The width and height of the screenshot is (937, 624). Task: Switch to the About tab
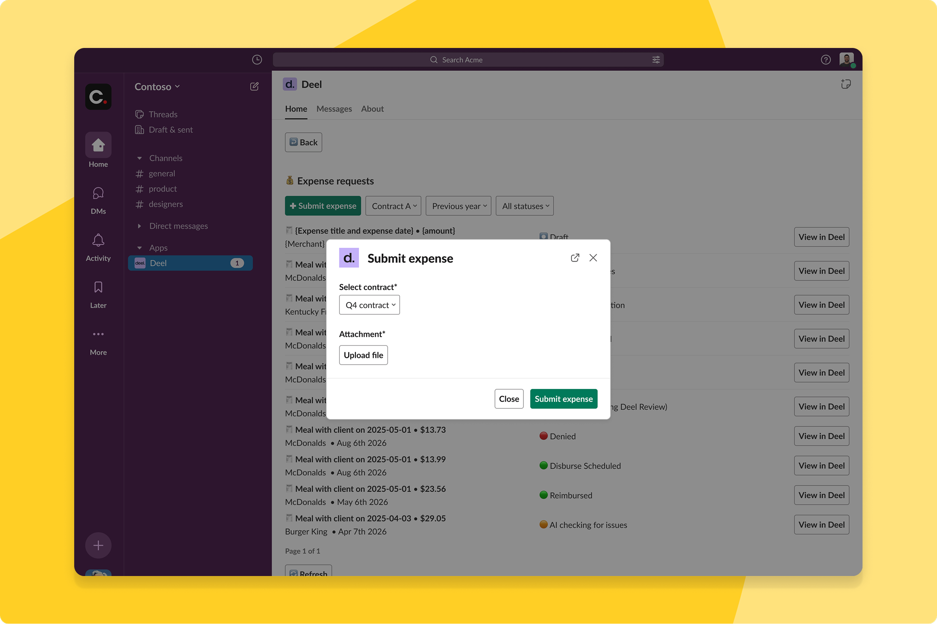pos(372,109)
